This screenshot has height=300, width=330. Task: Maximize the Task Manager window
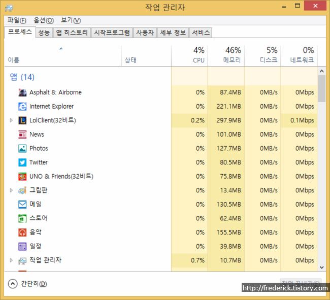(298, 6)
